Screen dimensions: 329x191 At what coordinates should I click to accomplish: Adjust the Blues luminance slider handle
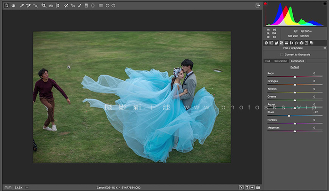click(x=289, y=115)
